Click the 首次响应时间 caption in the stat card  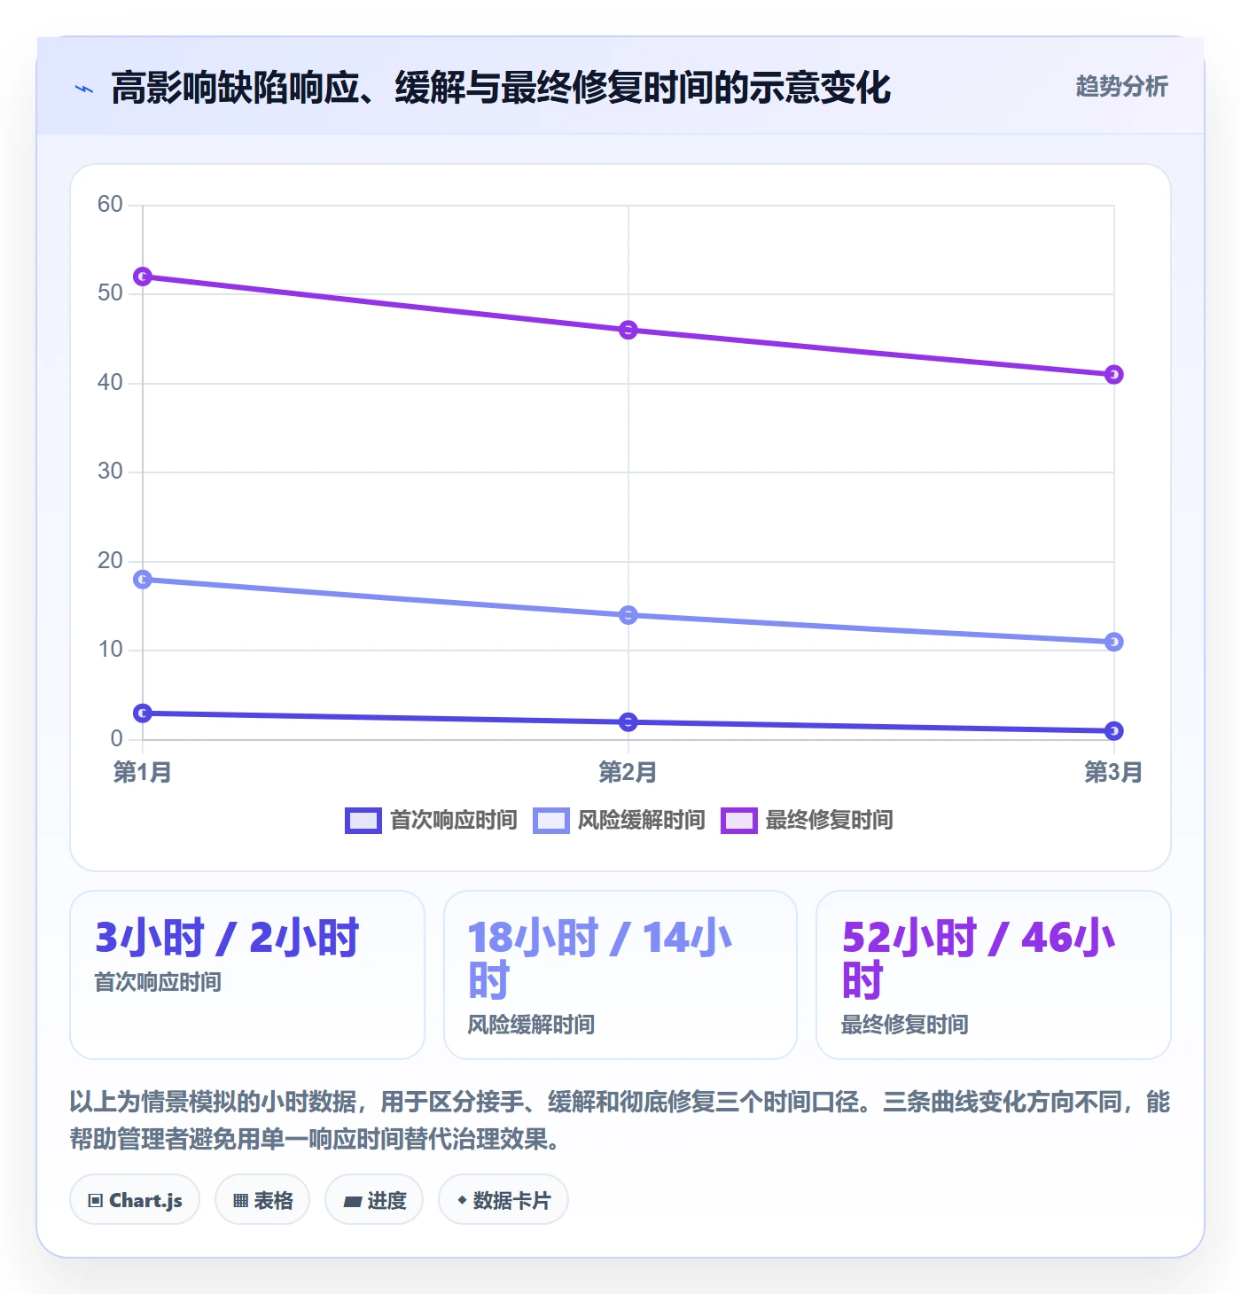tap(158, 982)
